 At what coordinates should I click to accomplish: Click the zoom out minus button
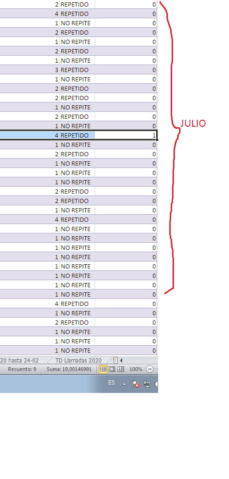(x=150, y=369)
